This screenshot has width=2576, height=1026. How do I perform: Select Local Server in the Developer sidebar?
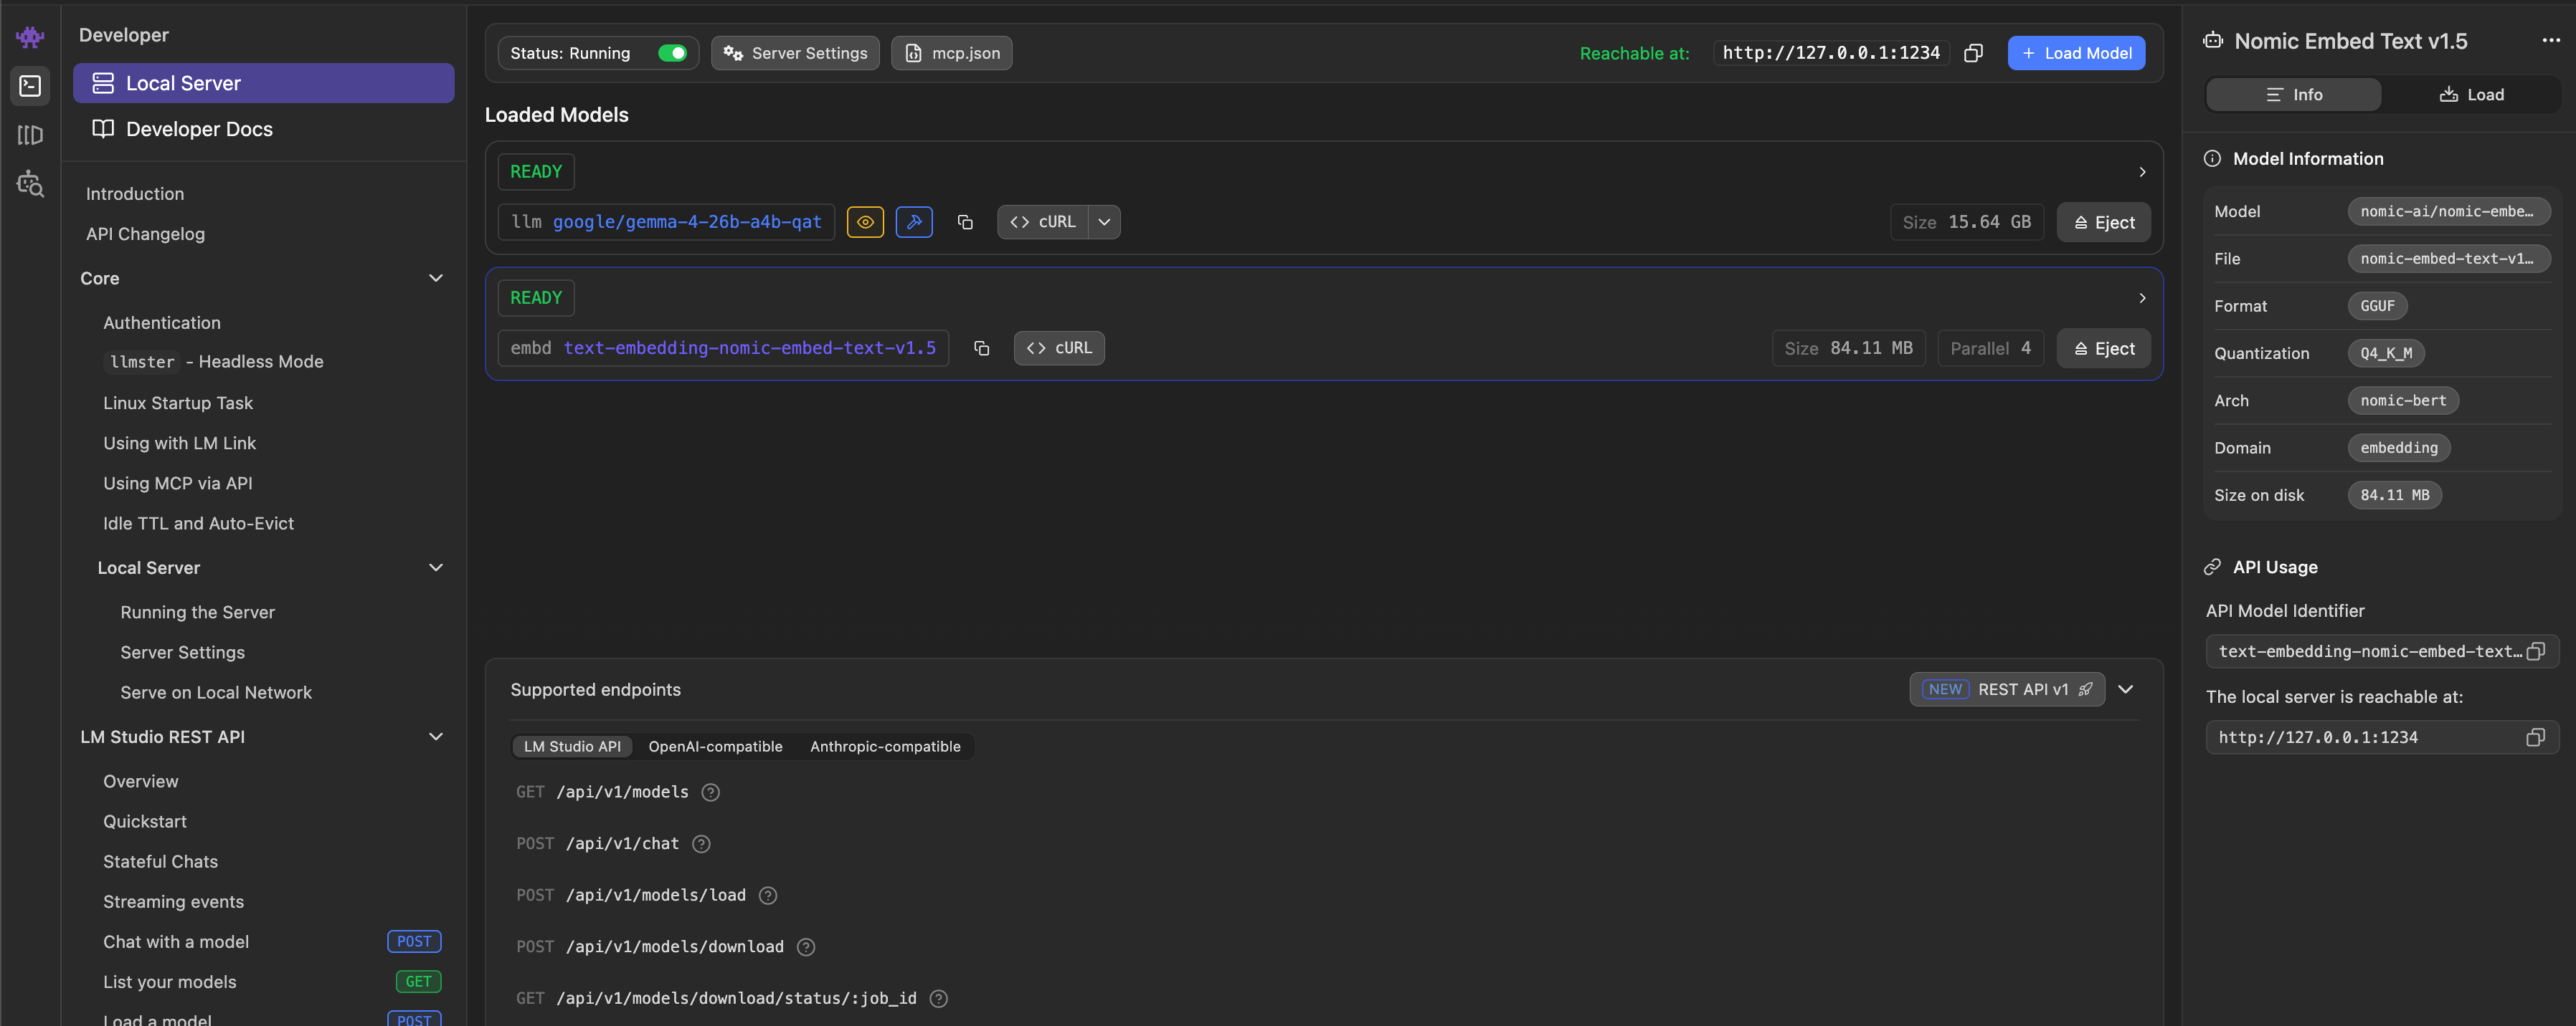coord(263,83)
